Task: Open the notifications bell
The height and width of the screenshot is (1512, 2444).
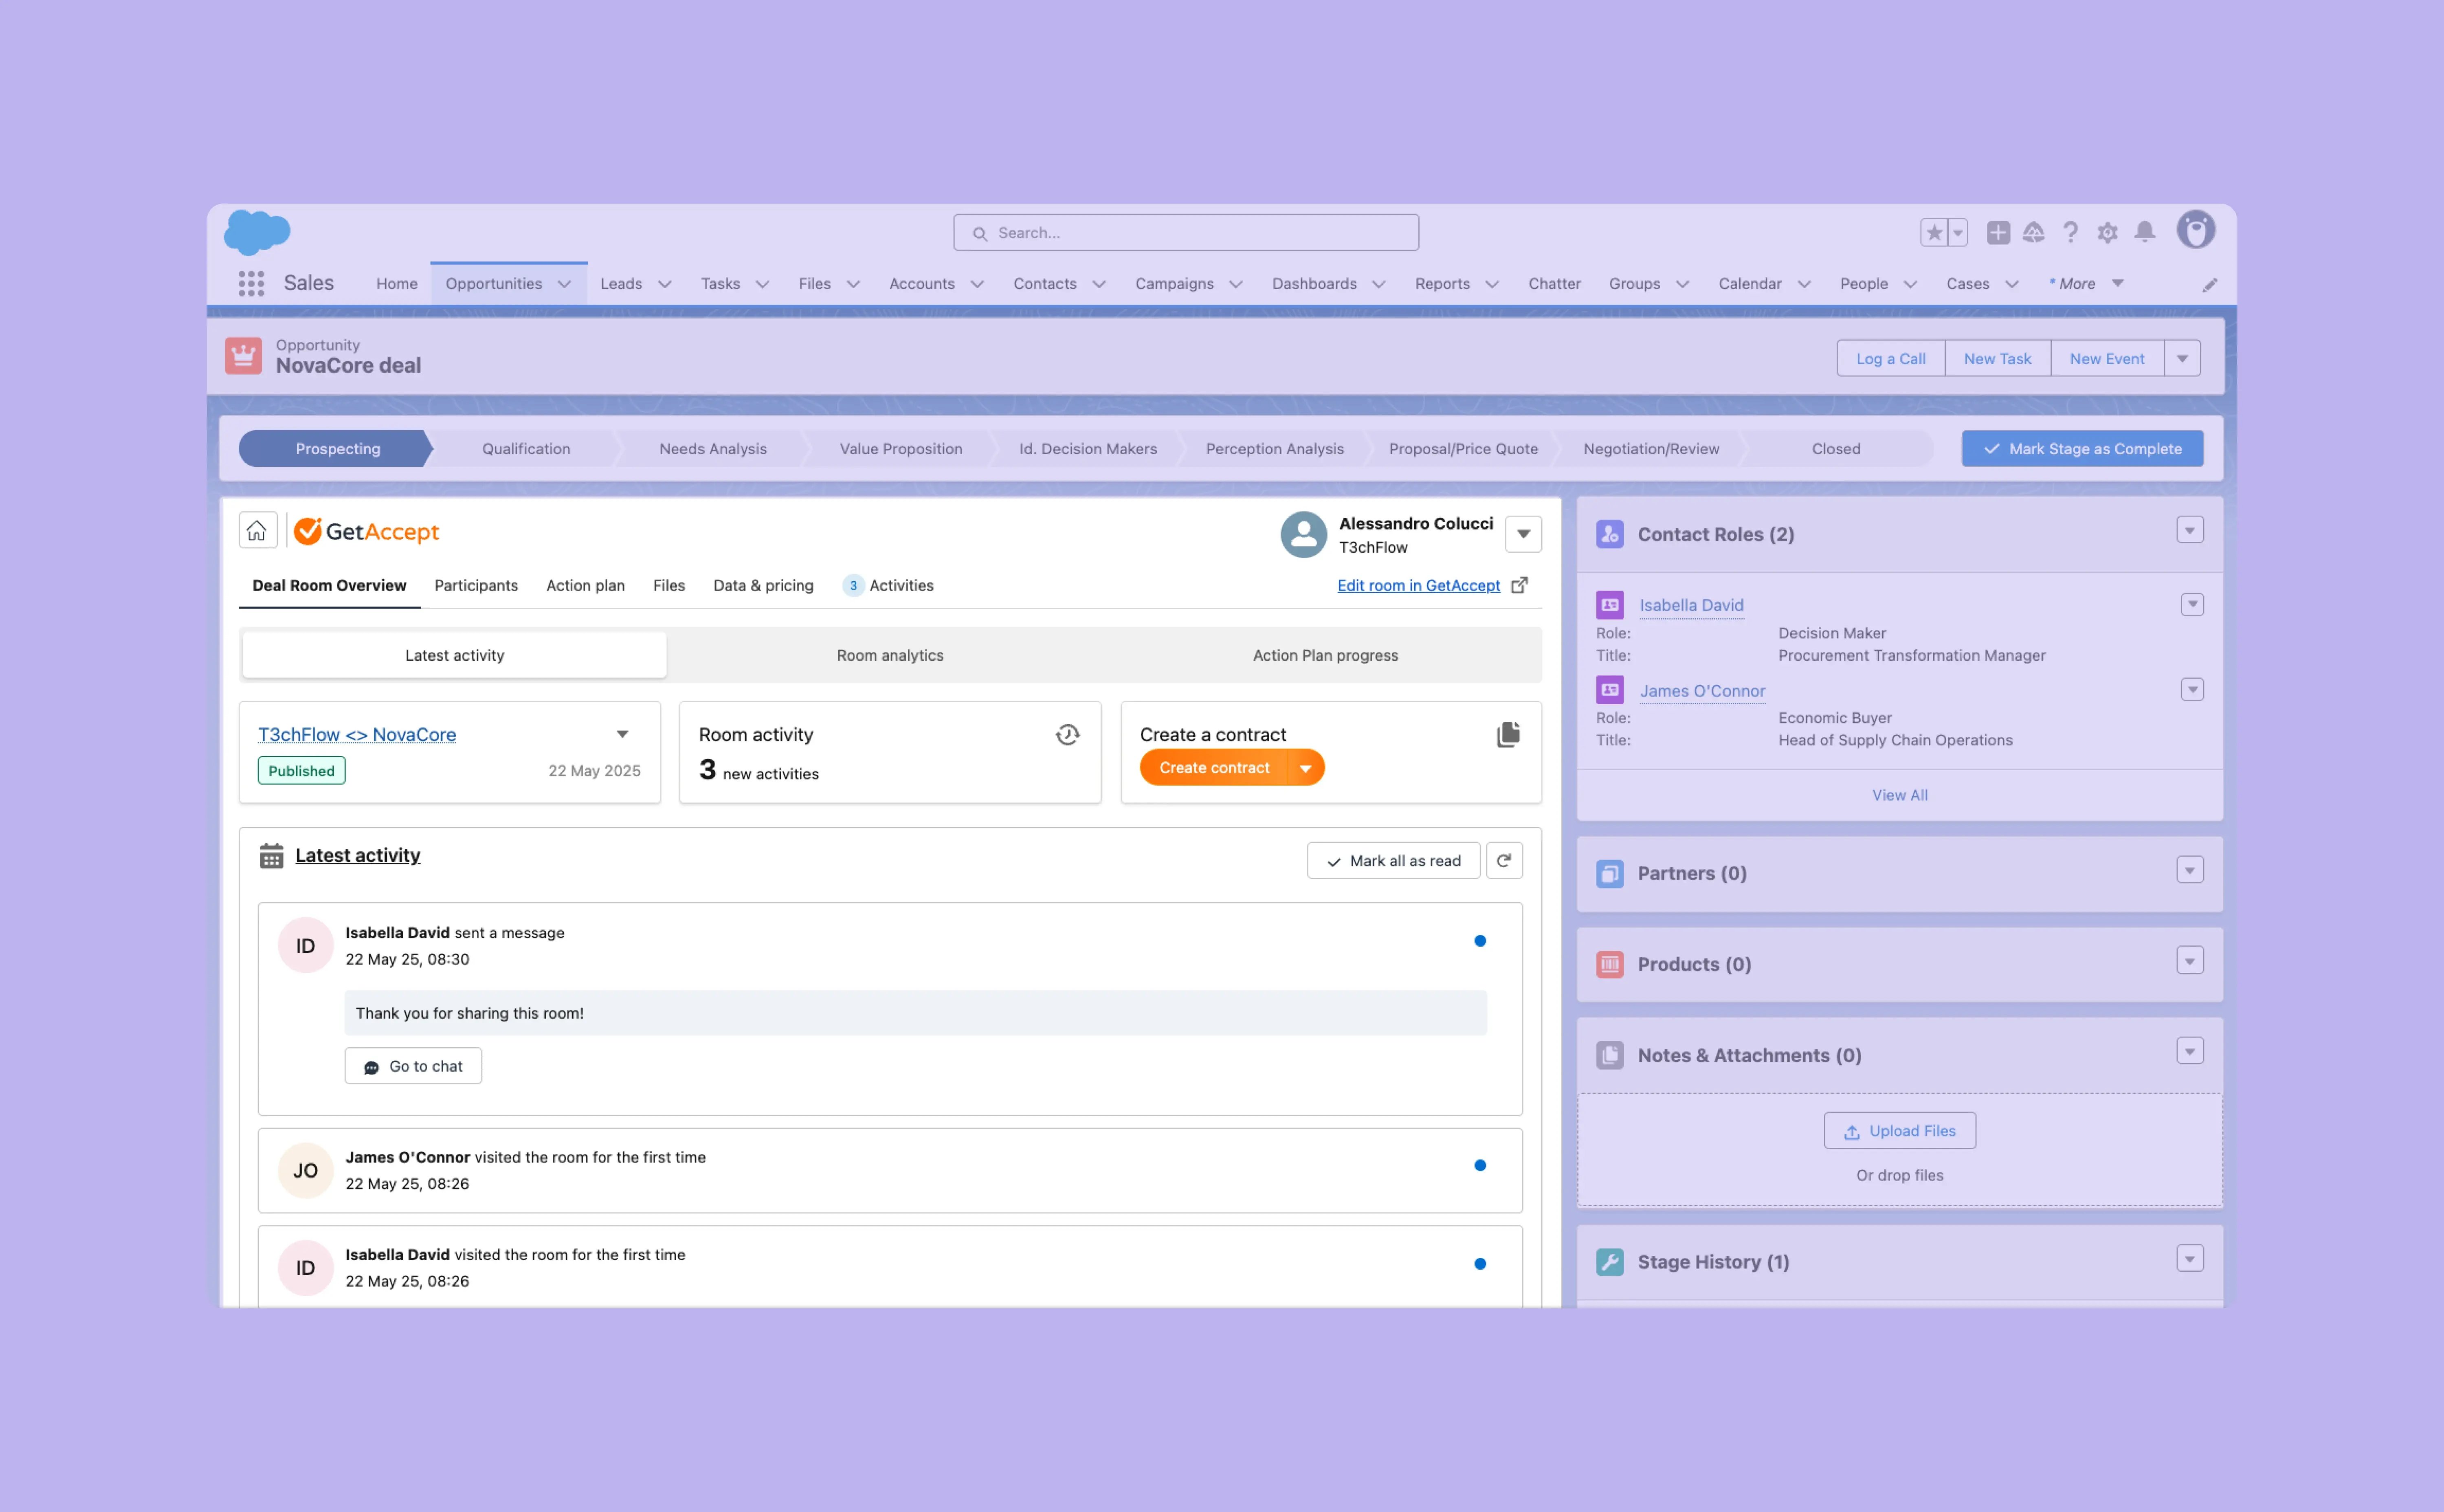Action: 2145,233
